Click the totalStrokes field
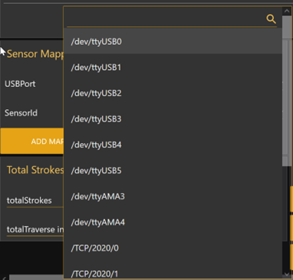The height and width of the screenshot is (280, 293). pos(35,201)
